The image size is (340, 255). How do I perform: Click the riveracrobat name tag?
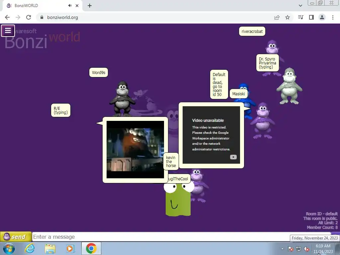[x=252, y=32]
